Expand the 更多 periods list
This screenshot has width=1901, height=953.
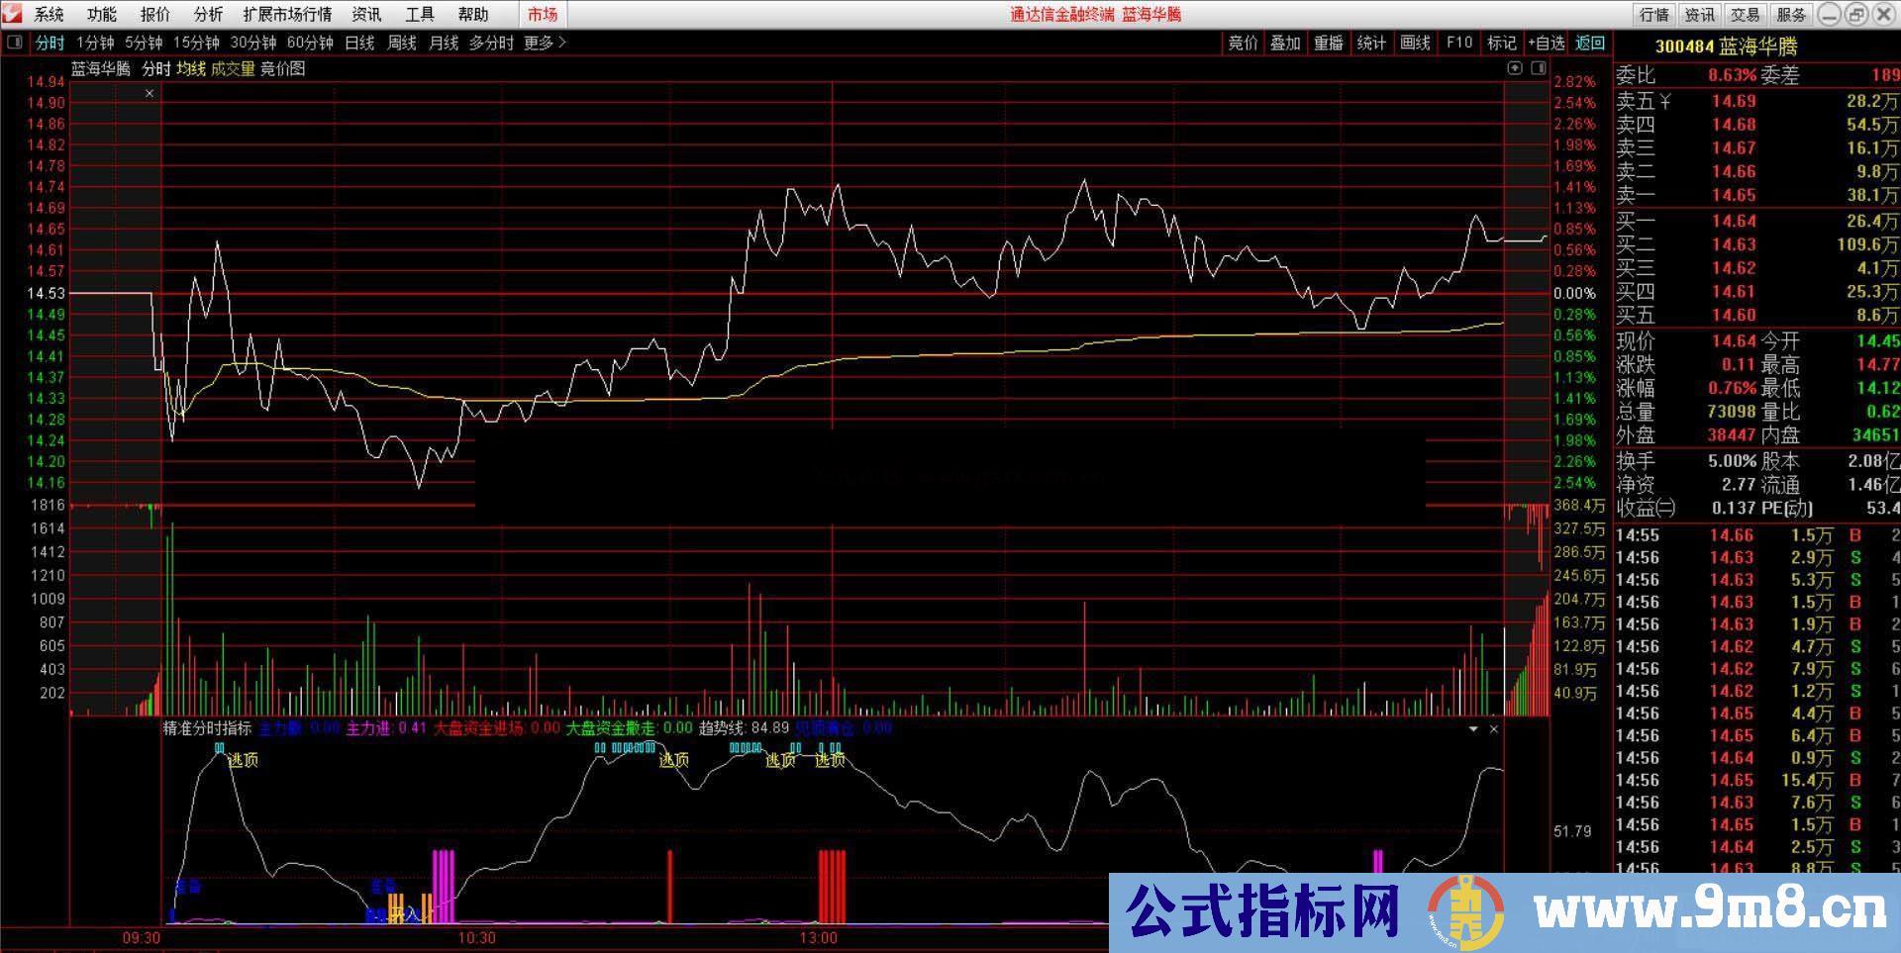point(545,43)
